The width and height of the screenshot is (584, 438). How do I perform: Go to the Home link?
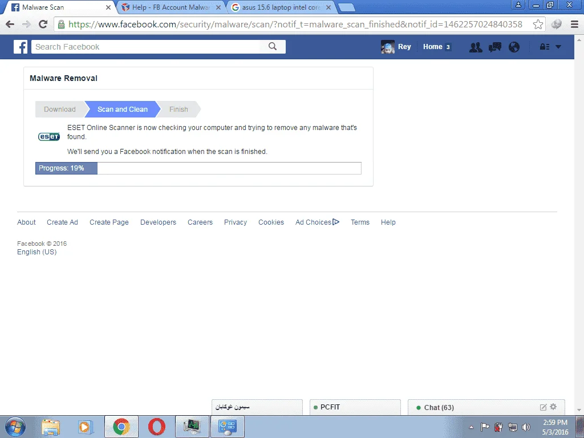point(432,47)
